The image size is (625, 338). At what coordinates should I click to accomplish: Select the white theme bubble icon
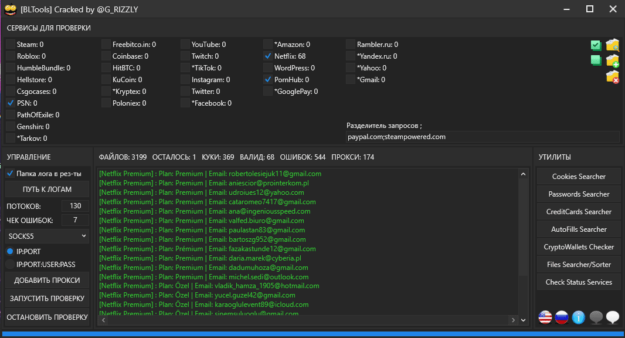(x=613, y=317)
